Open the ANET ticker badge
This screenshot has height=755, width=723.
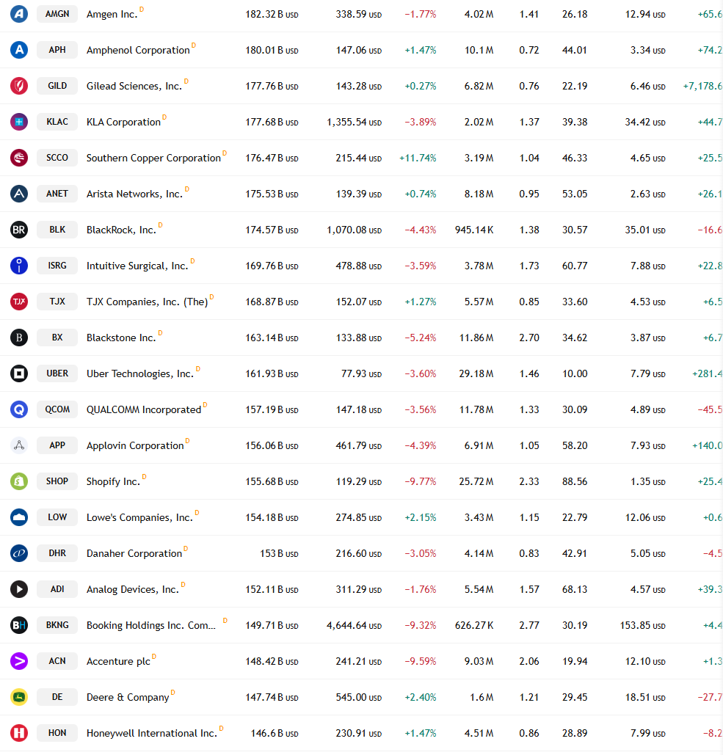click(57, 194)
